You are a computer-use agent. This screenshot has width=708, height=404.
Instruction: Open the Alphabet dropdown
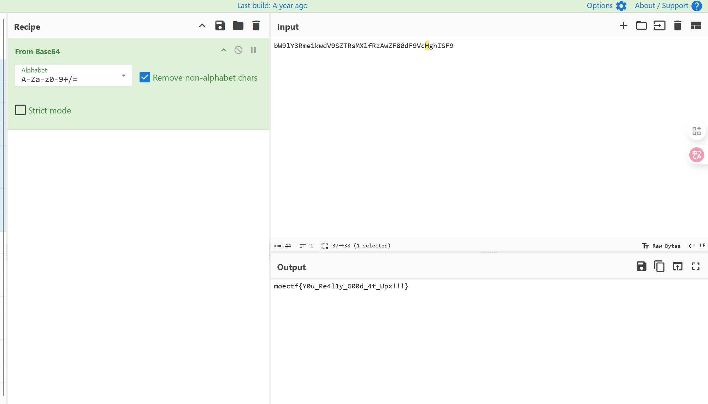pyautogui.click(x=123, y=75)
